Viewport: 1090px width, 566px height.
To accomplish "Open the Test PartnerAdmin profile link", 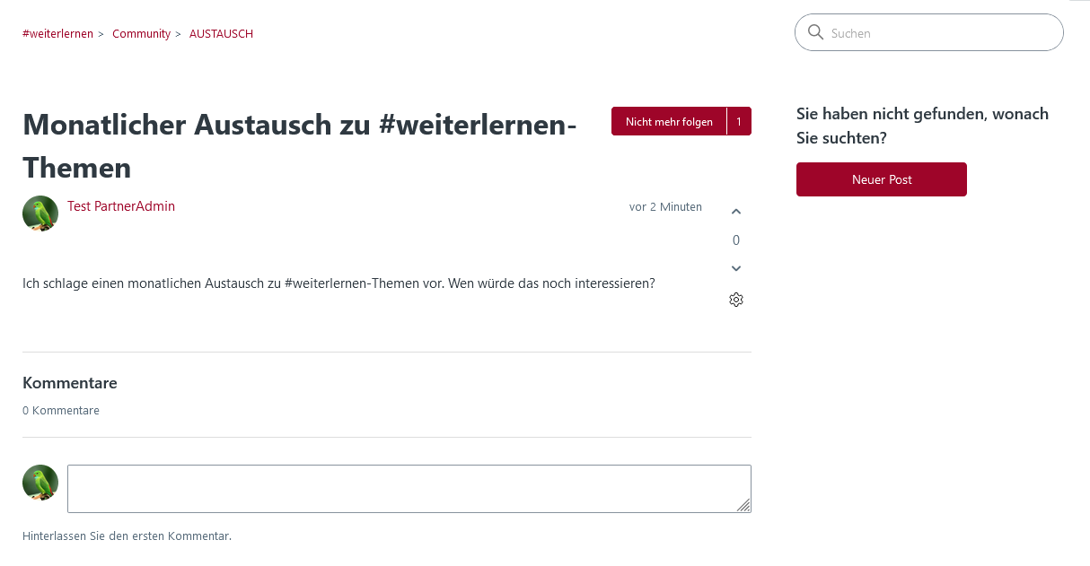I will coord(121,206).
